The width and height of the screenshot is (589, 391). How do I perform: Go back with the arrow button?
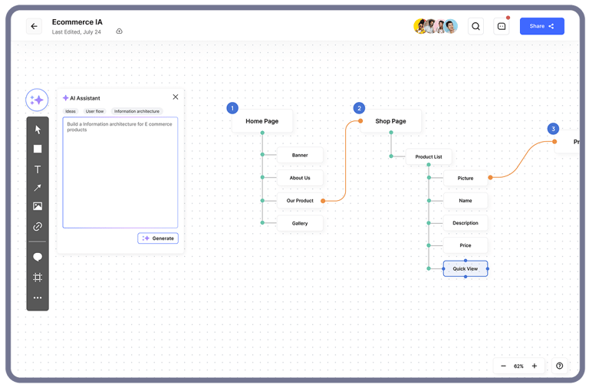35,26
